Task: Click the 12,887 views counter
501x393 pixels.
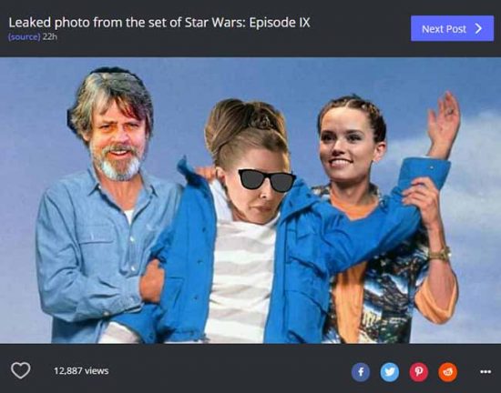Action: coord(81,370)
